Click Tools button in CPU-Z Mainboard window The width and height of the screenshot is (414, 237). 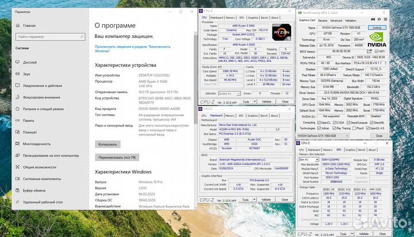[246, 200]
